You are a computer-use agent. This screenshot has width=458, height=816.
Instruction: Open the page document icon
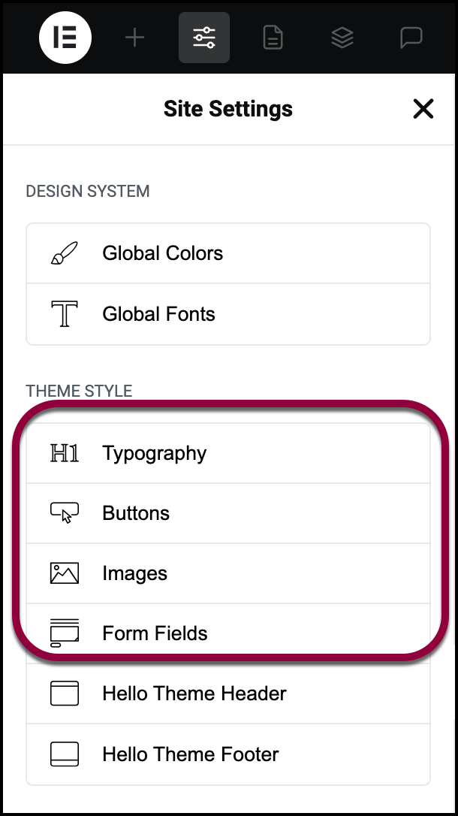(x=273, y=38)
